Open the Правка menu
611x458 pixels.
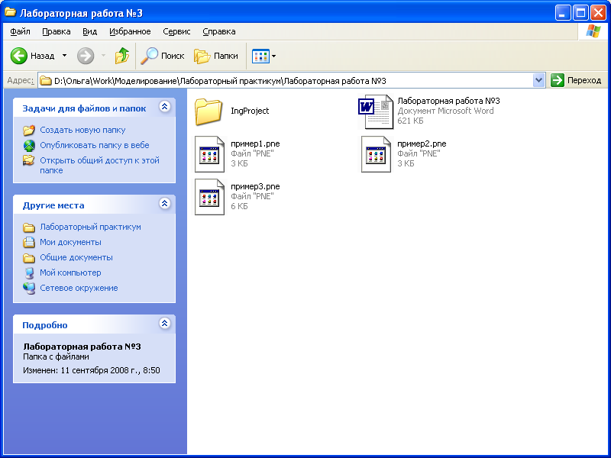pyautogui.click(x=57, y=31)
